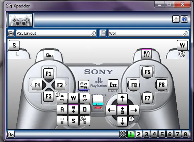
Task: Click the right shoulder mouse-button assignment
Action: [146, 54]
